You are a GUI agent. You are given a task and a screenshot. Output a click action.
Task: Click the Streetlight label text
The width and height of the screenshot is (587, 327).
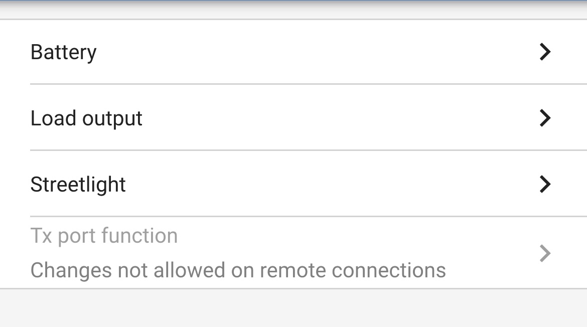tap(78, 185)
